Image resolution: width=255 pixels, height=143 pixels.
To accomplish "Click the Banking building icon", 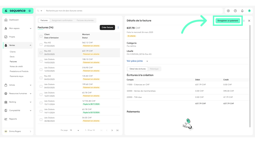I will point(6,102).
